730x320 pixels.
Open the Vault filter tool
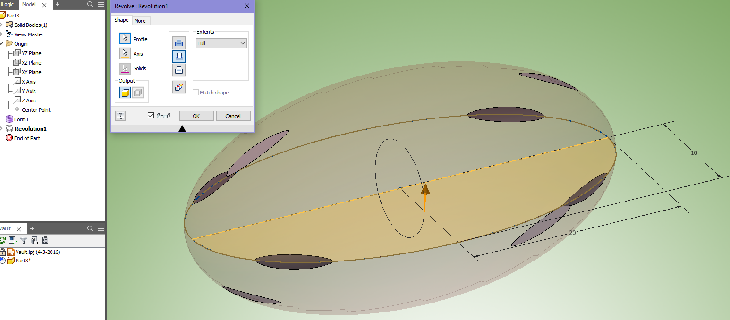[x=24, y=240]
